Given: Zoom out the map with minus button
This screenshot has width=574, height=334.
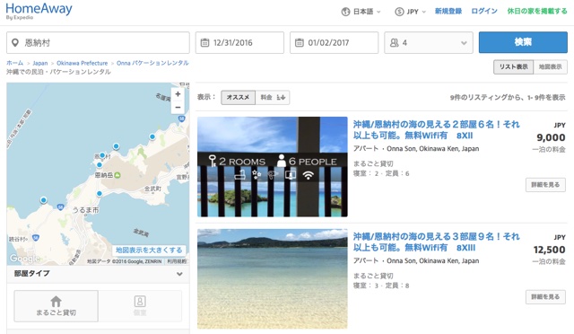Looking at the screenshot, I should [178, 107].
